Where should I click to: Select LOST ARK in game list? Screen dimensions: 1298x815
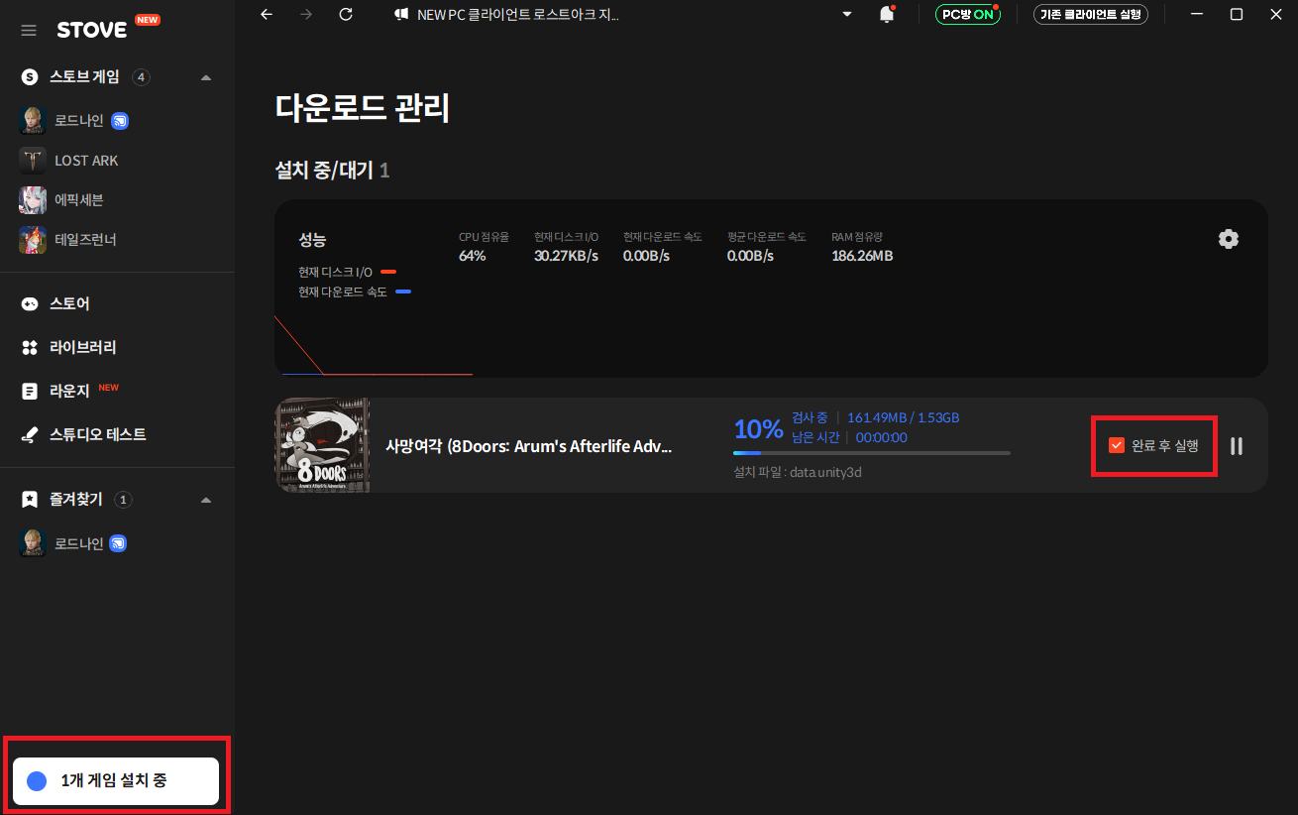pyautogui.click(x=86, y=161)
